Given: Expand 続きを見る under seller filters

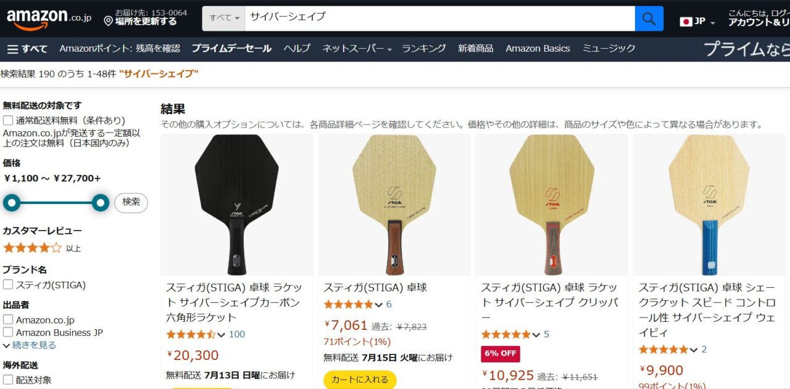Looking at the screenshot, I should 30,345.
